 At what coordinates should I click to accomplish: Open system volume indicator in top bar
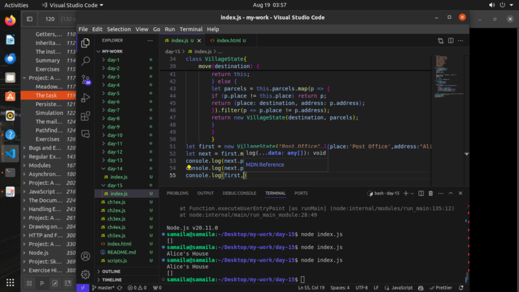(492, 5)
